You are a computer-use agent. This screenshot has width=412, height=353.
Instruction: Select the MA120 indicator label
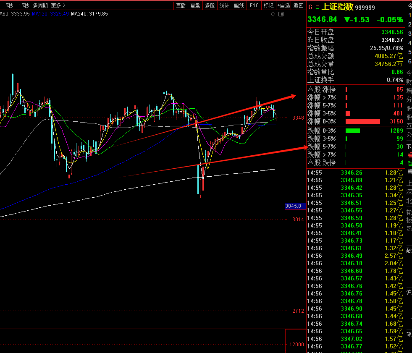point(50,14)
